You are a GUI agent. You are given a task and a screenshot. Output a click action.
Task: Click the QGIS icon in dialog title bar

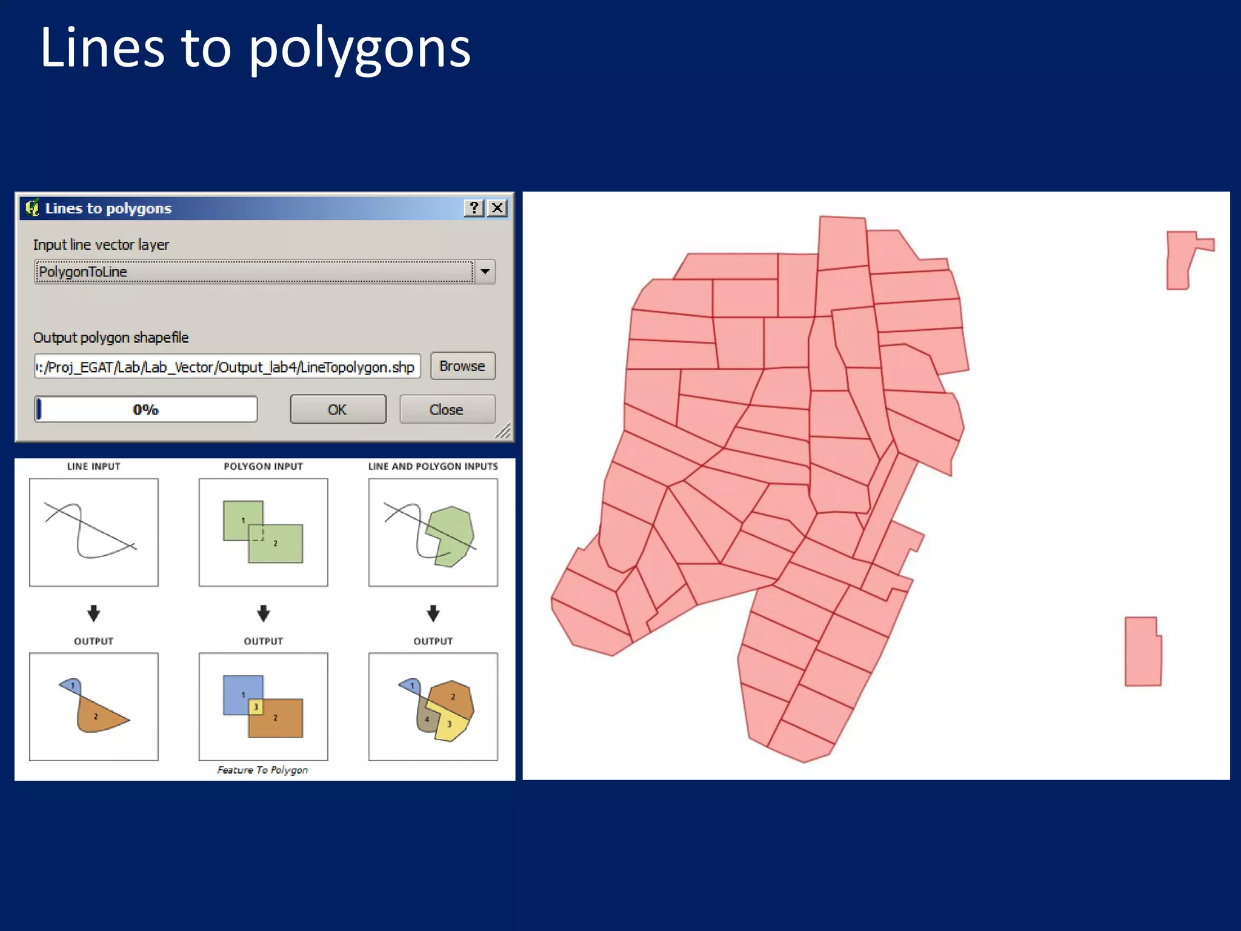pyautogui.click(x=32, y=208)
